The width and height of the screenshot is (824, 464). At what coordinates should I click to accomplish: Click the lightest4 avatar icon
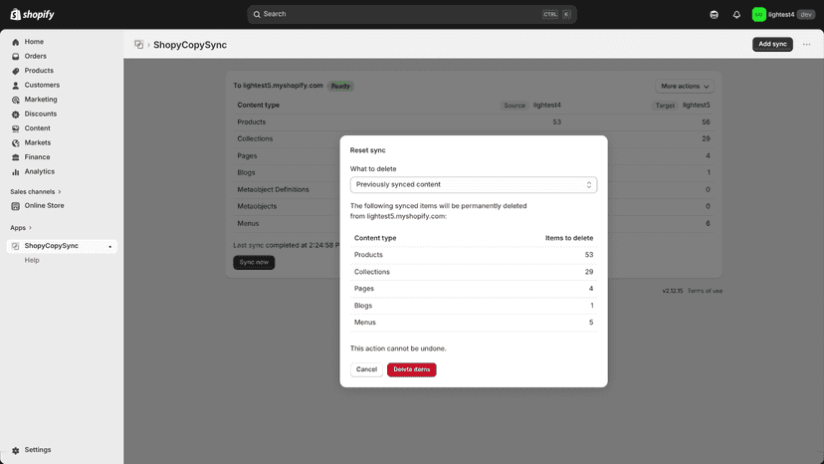click(x=759, y=15)
